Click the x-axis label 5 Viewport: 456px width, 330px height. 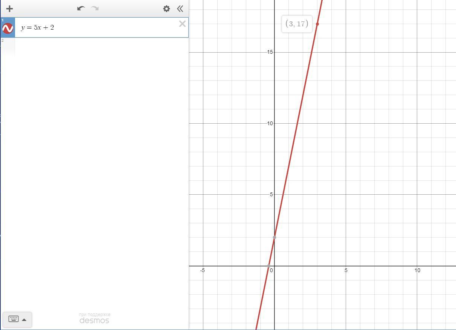pos(346,270)
